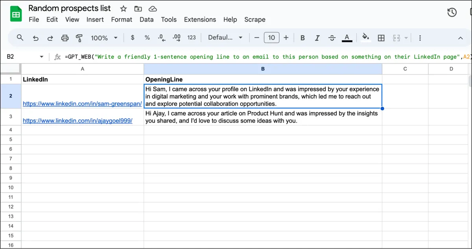Toggle bold formatting

[302, 38]
